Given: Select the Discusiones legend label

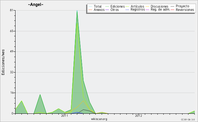Looking at the screenshot, I should pyautogui.click(x=159, y=6).
